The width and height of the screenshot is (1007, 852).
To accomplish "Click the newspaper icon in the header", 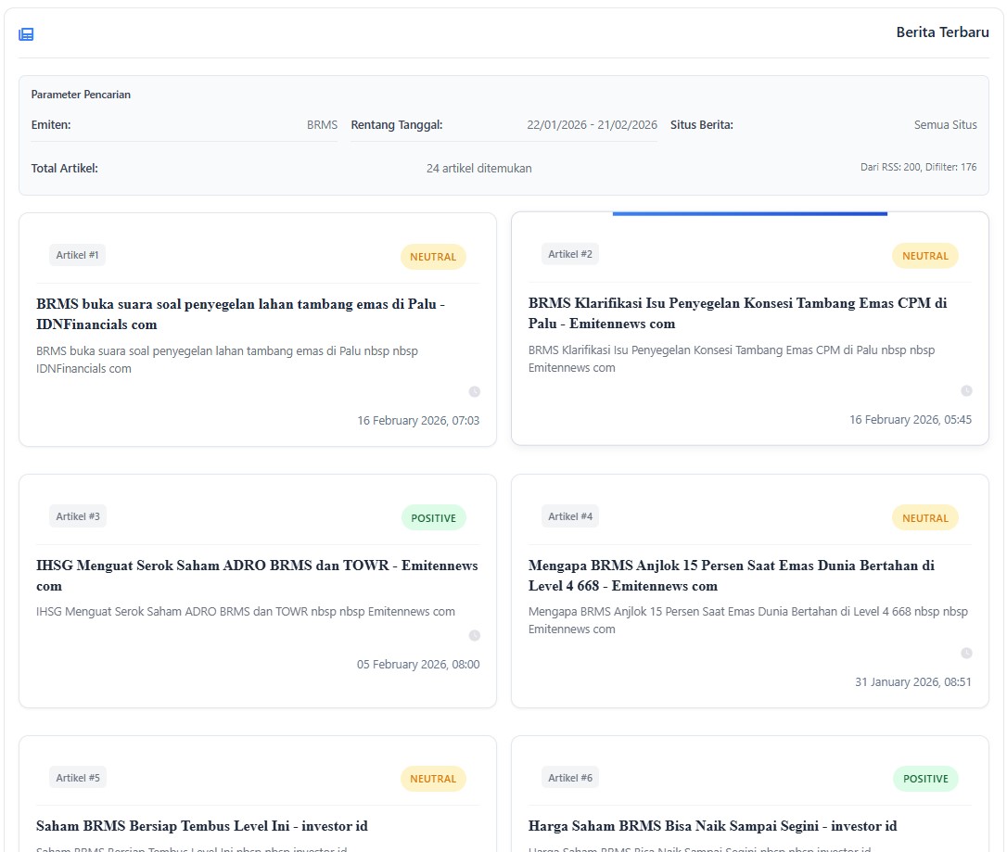I will pyautogui.click(x=26, y=34).
